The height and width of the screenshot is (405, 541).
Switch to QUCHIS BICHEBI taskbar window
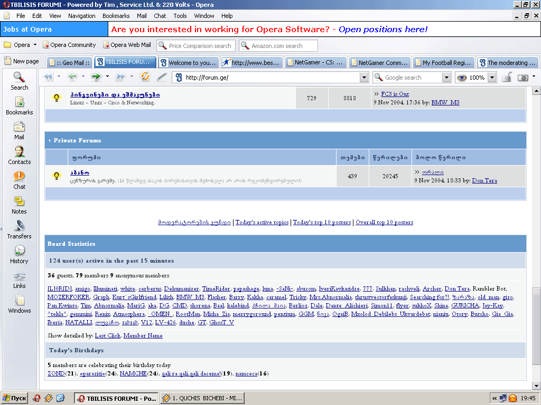coord(202,398)
